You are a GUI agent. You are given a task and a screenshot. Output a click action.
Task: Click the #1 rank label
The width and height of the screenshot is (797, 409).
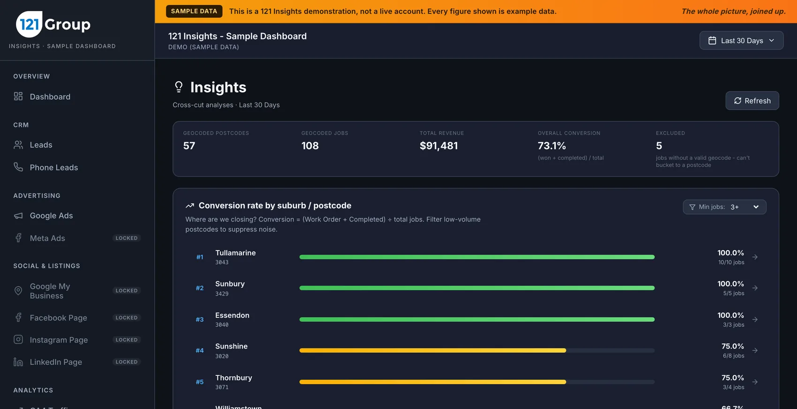click(200, 257)
